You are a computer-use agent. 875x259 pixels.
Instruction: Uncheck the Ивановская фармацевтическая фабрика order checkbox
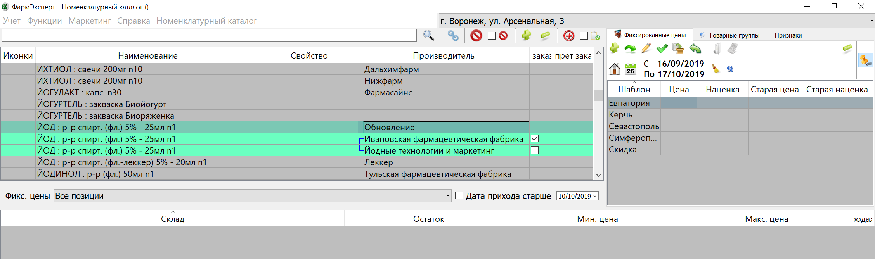[535, 139]
